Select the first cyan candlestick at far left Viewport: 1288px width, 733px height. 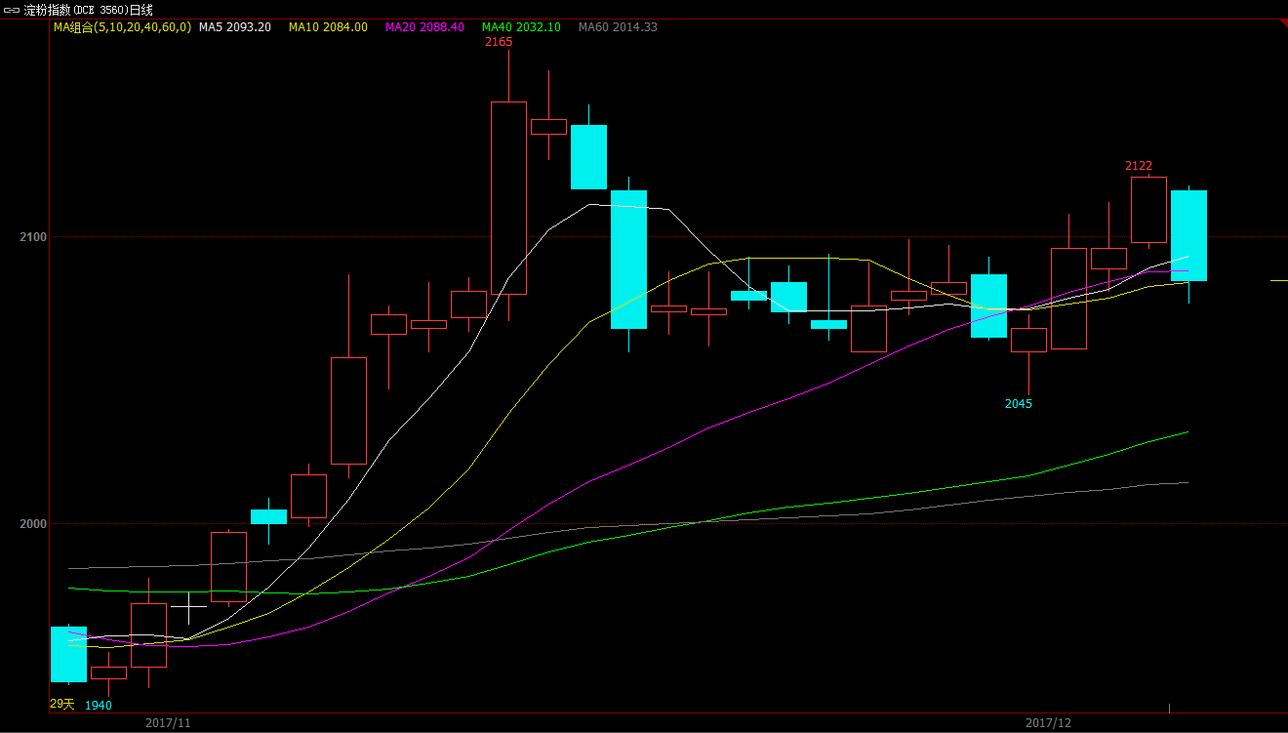pos(68,654)
